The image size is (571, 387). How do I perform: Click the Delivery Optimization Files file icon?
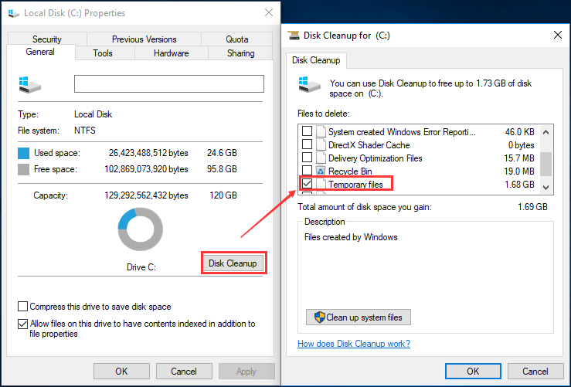pyautogui.click(x=321, y=158)
